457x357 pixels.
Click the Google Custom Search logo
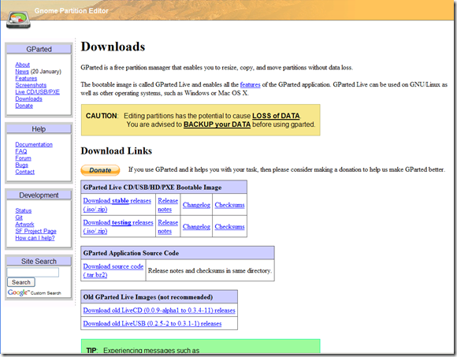point(35,292)
